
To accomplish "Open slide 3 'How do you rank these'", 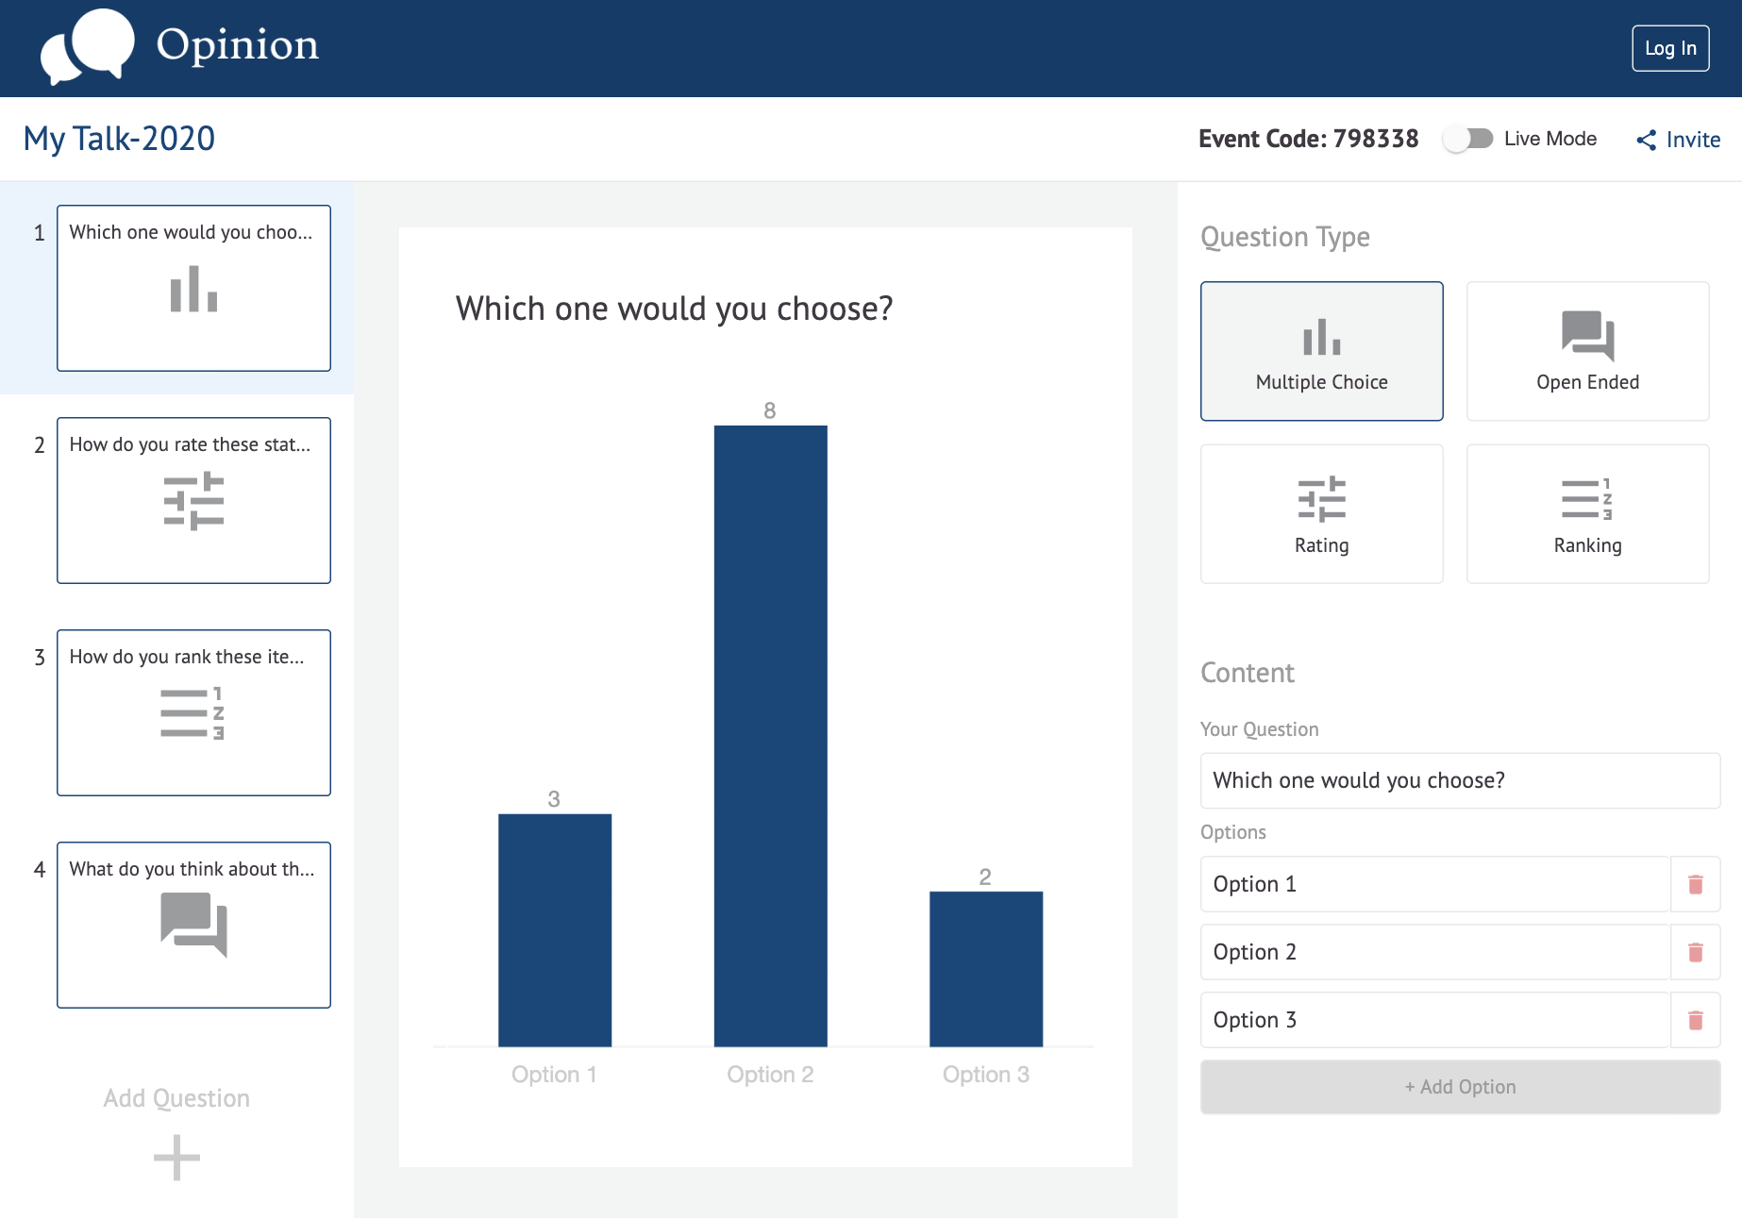I will 193,712.
